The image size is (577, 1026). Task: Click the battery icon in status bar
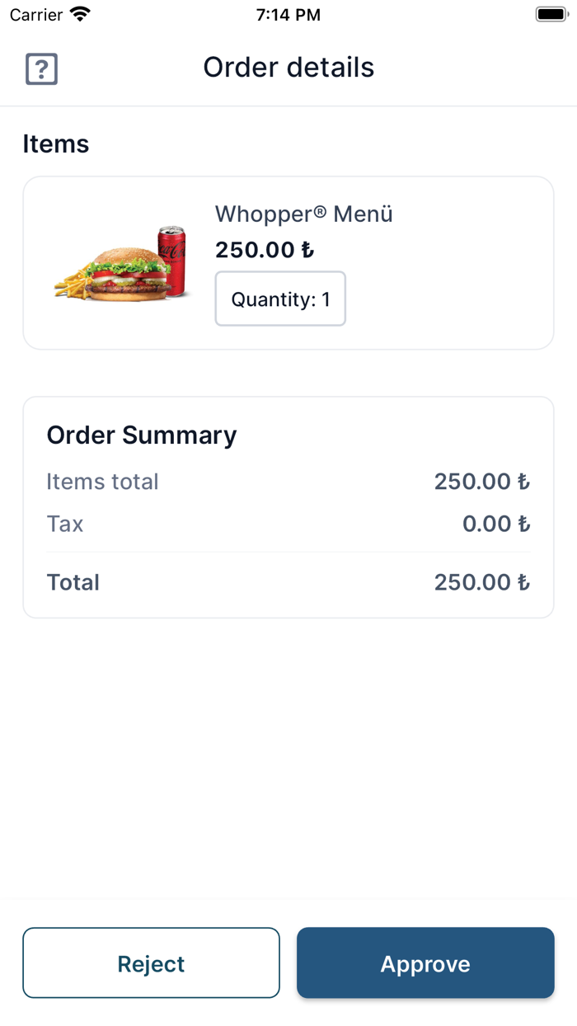pos(549,13)
